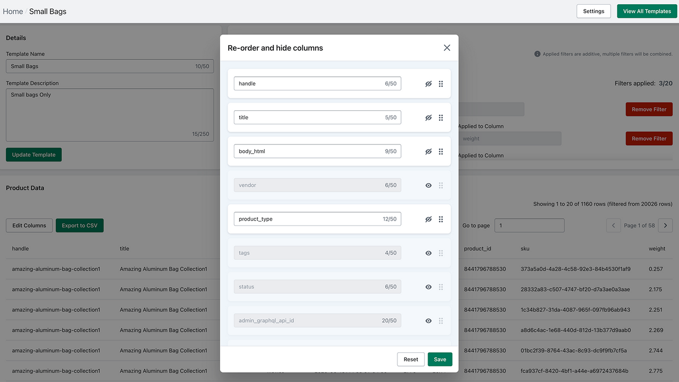Viewport: 679px width, 382px height.
Task: Click the drag handle for admin_graphql_api_id row
Action: click(x=441, y=321)
